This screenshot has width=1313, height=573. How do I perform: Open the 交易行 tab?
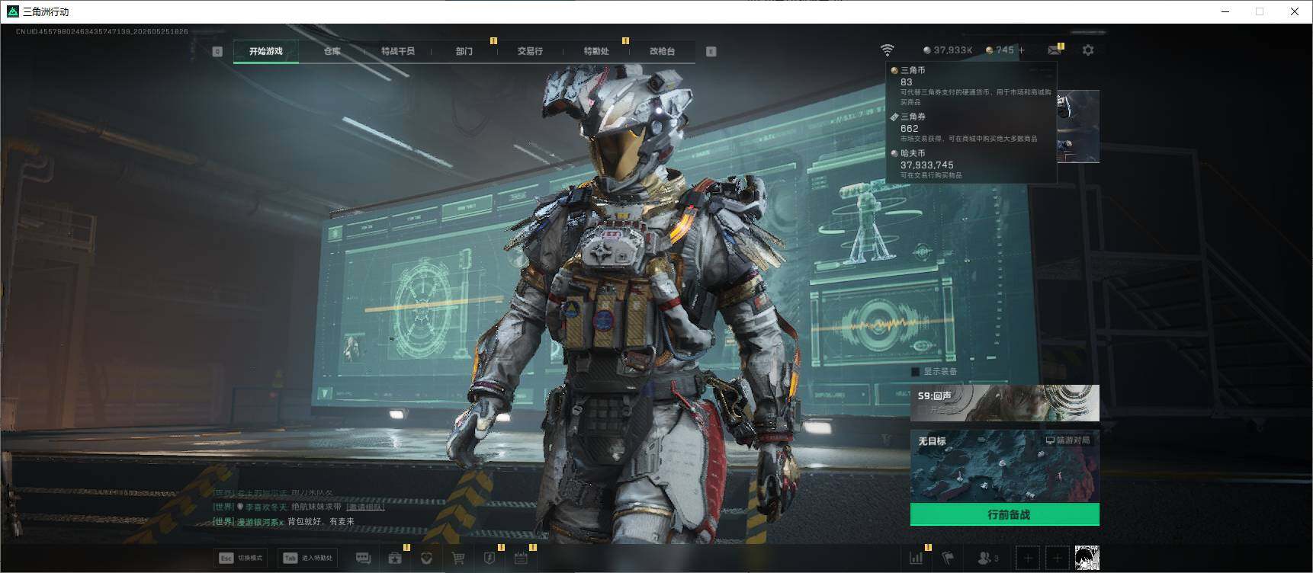tap(530, 51)
